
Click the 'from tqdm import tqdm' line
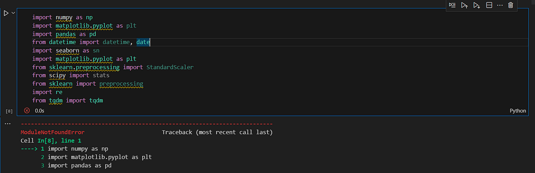[67, 101]
